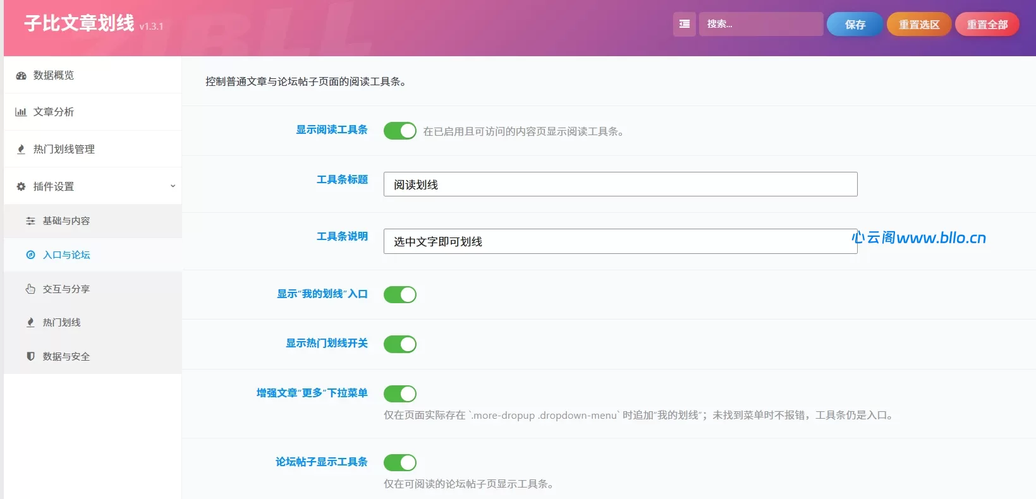Turn off the 显示热门划线开关 toggle
Image resolution: width=1036 pixels, height=499 pixels.
click(400, 344)
